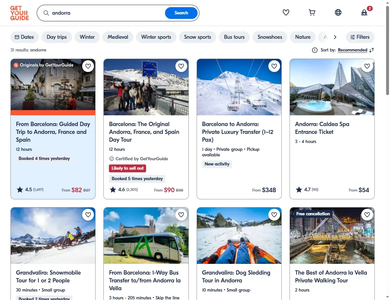The height and width of the screenshot is (300, 390).
Task: Click the sort info icon
Action: (x=315, y=50)
